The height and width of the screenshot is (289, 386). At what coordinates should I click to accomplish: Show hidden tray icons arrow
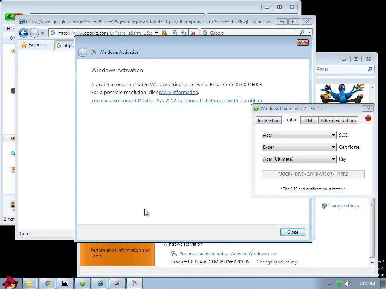coord(329,284)
